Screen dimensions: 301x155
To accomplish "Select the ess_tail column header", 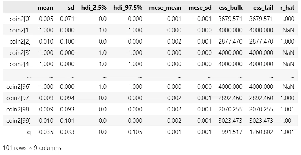I will [263, 8].
